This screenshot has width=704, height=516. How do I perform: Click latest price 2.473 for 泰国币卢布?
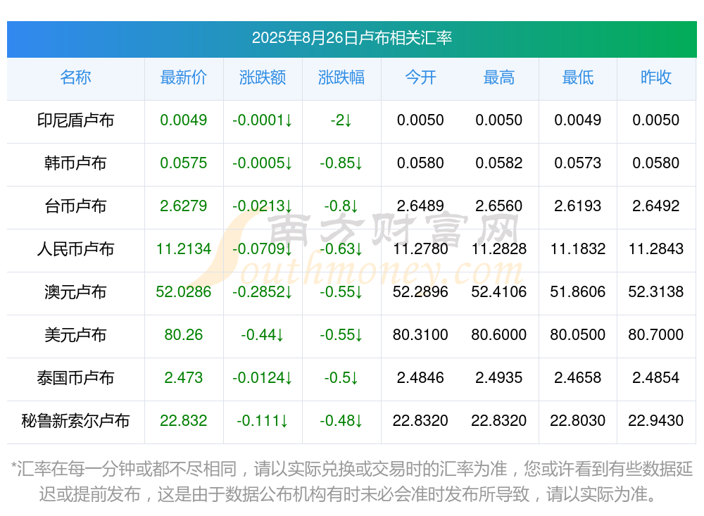[184, 378]
